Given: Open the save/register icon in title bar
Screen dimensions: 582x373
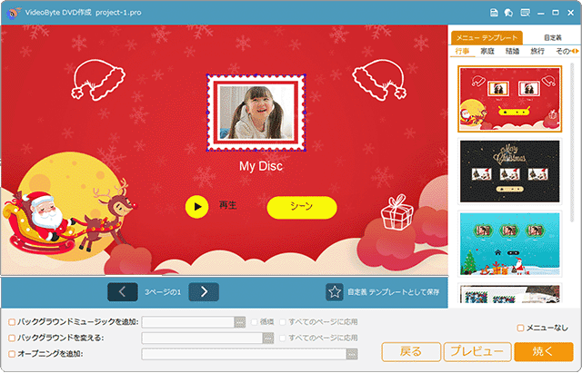Looking at the screenshot, I should coord(493,13).
